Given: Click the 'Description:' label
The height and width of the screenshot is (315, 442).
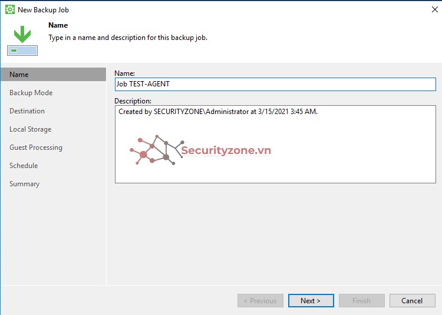Looking at the screenshot, I should click(x=133, y=101).
